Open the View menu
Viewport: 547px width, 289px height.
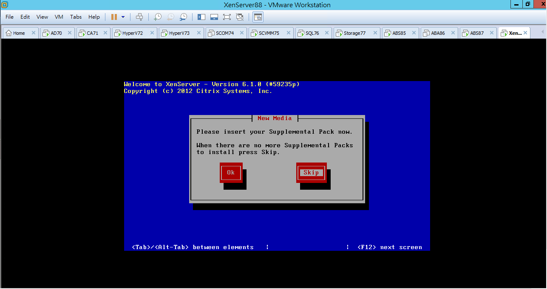43,17
